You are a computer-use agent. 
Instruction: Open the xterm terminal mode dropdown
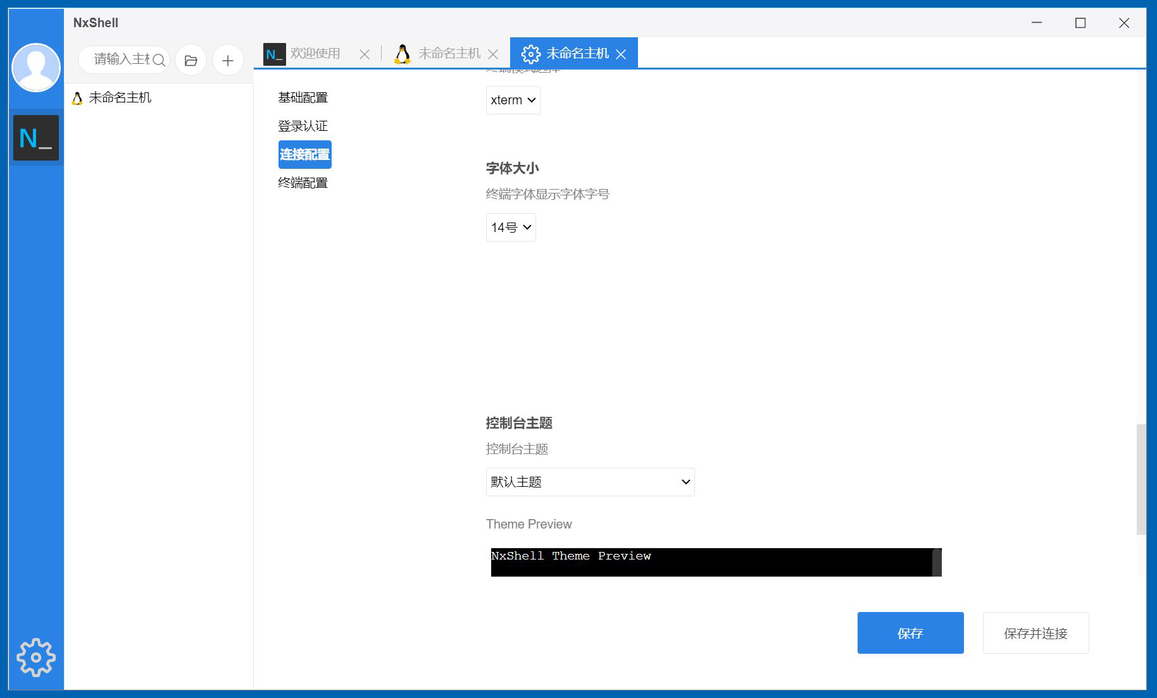(x=513, y=99)
